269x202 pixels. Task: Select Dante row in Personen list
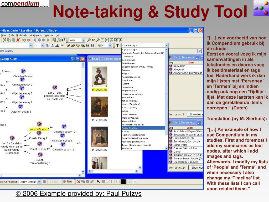[x=186, y=152]
